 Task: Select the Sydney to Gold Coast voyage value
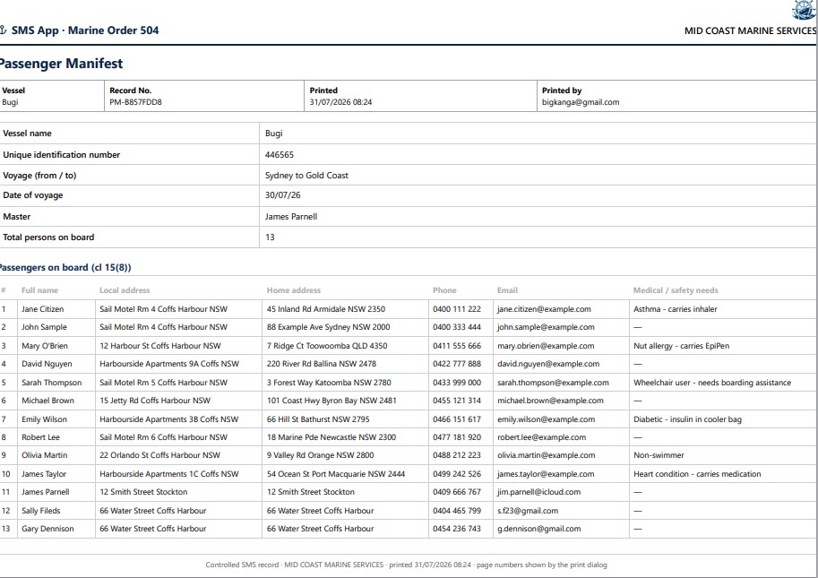(306, 176)
